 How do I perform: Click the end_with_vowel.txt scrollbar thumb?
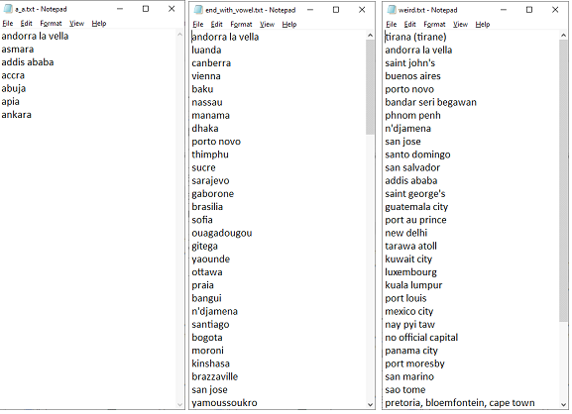tap(370, 87)
